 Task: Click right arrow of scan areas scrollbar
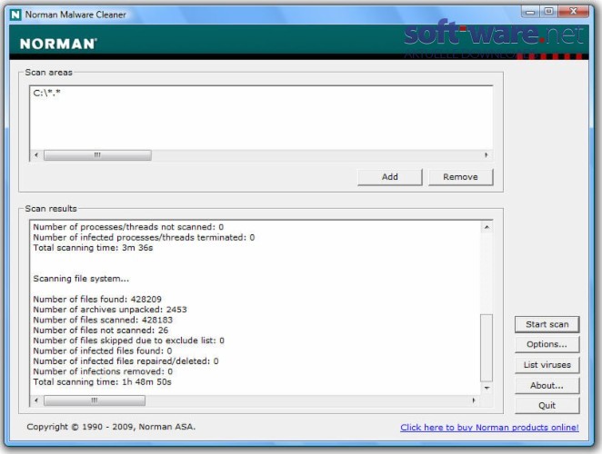pos(487,155)
